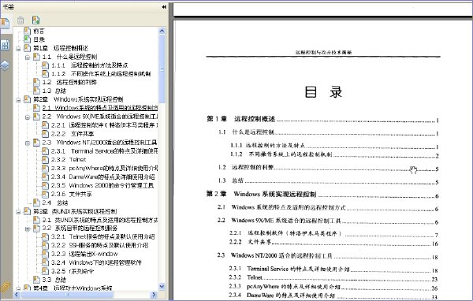Click contents line 1.2 远程控制的利弊 in page

click(328, 167)
